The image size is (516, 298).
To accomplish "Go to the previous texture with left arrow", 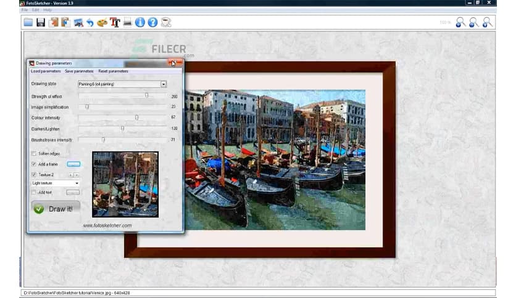I will click(x=71, y=175).
